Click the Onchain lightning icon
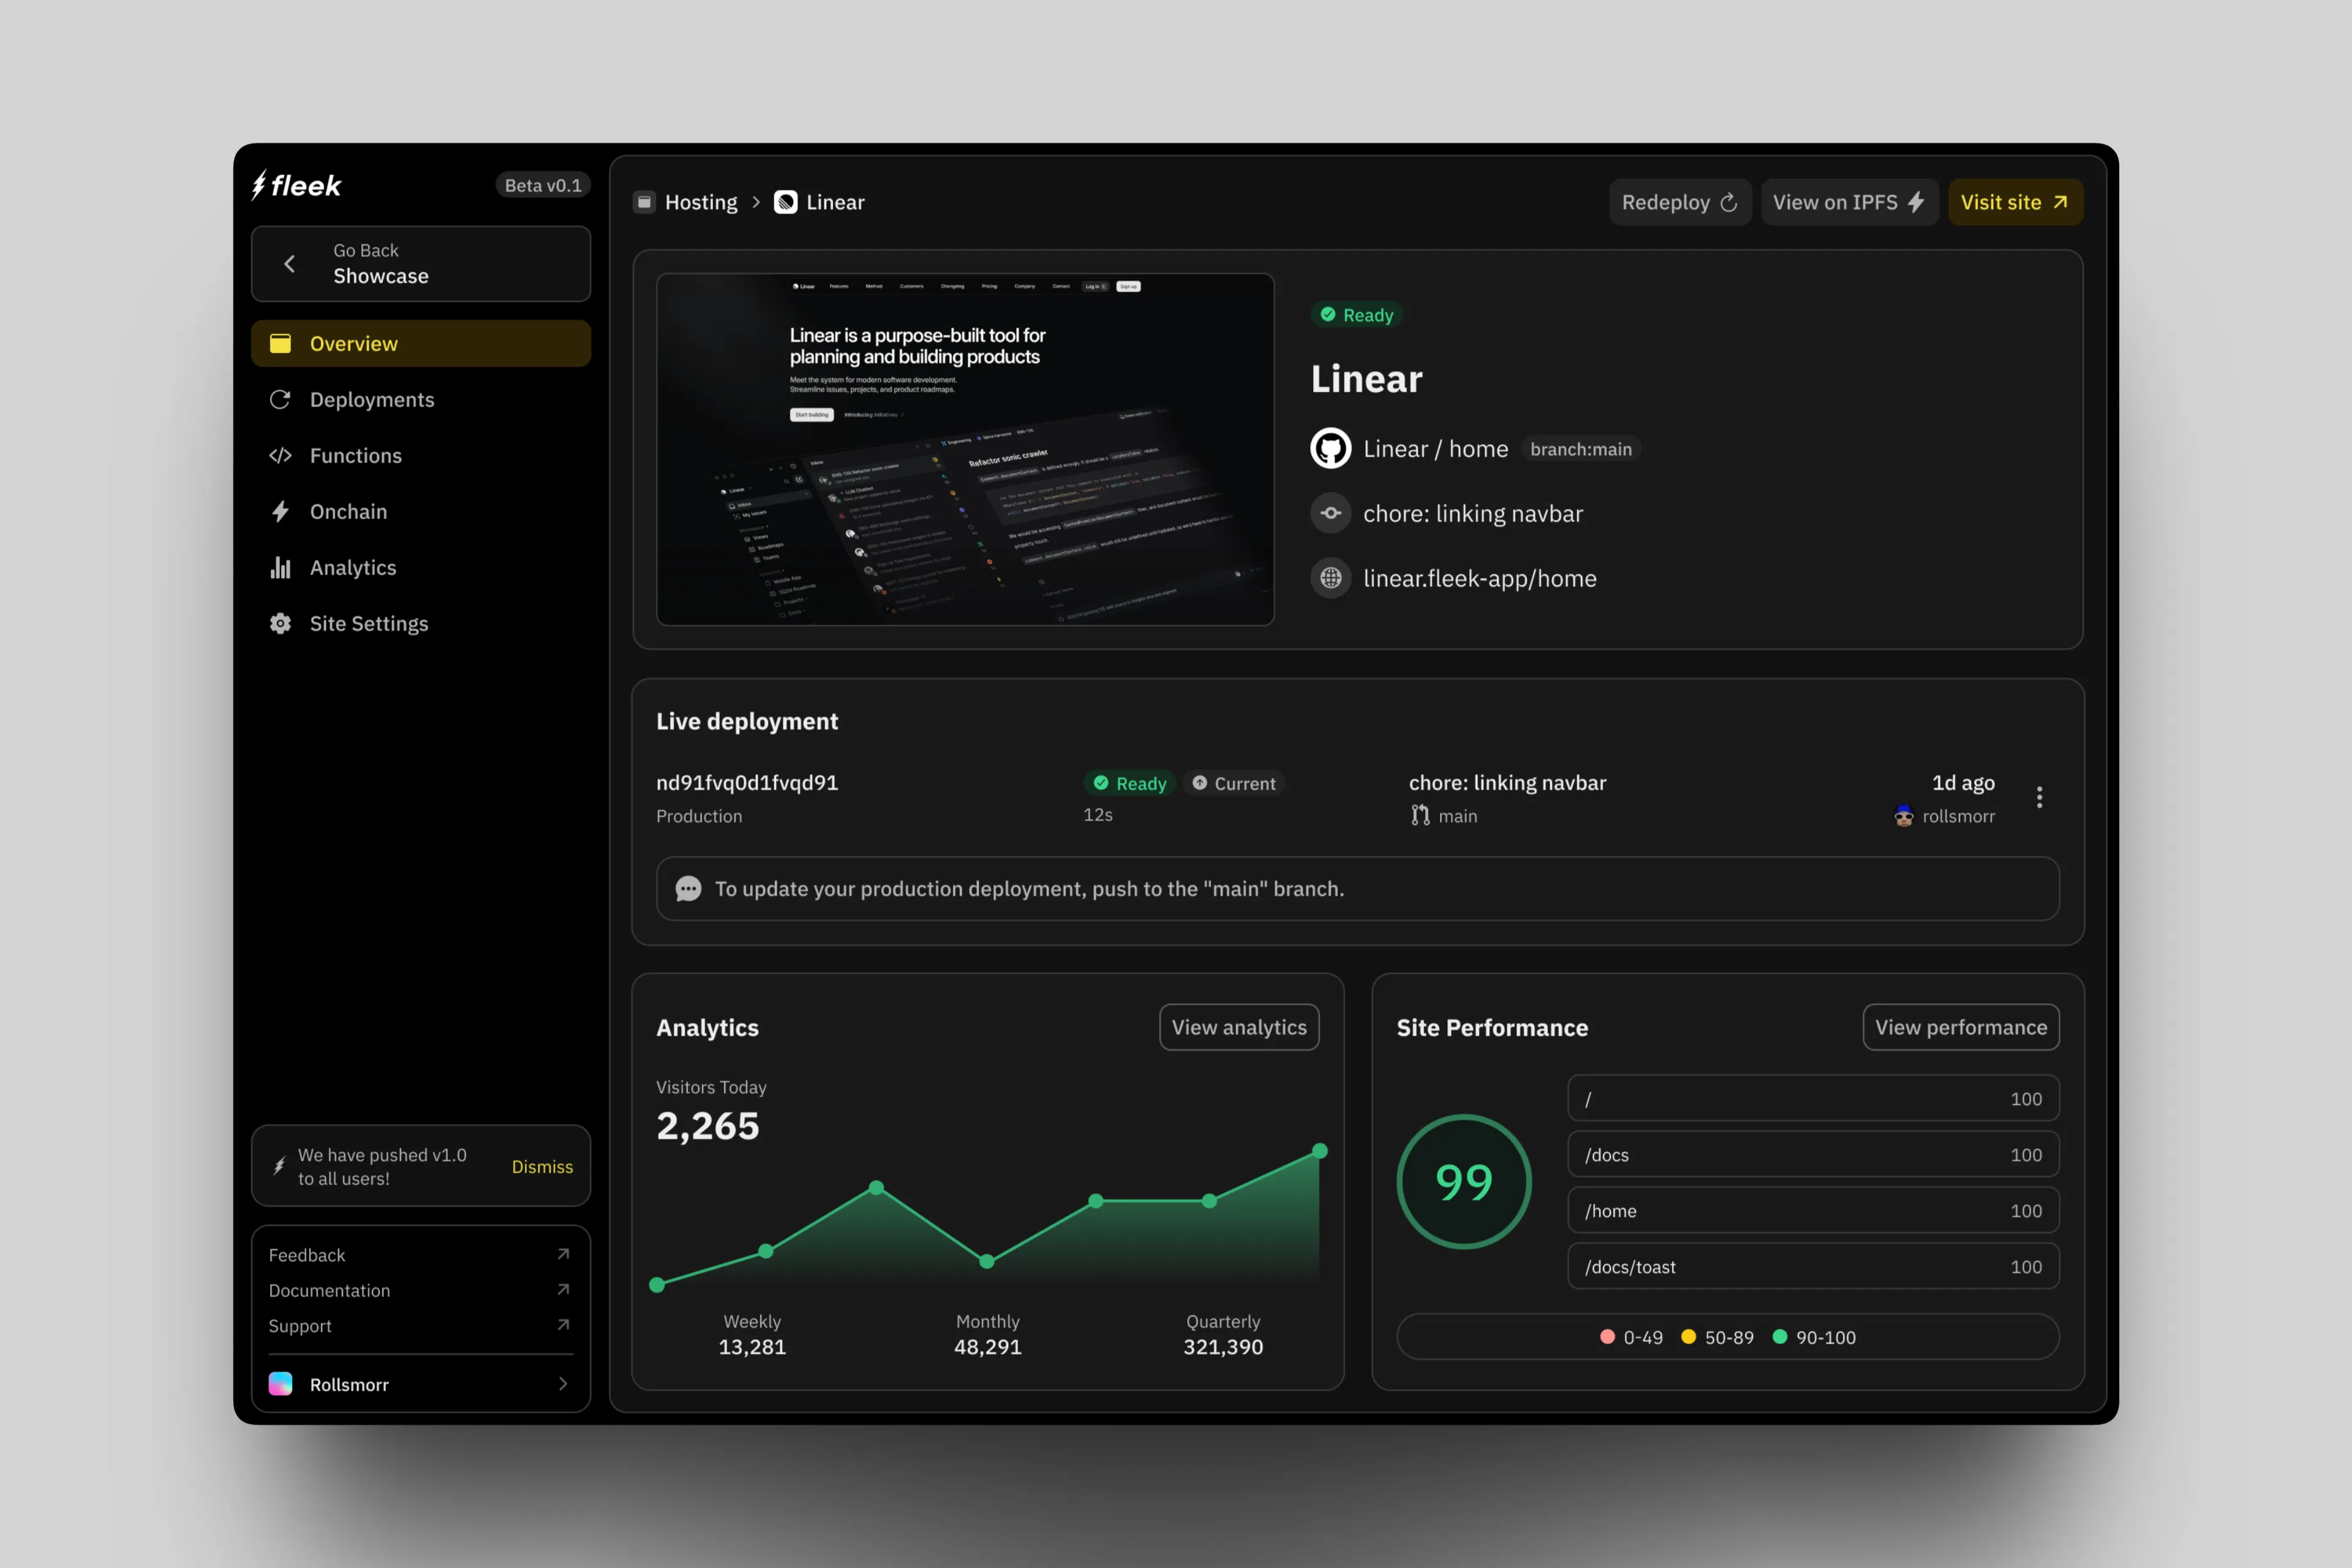Viewport: 2352px width, 1568px height. click(x=281, y=511)
